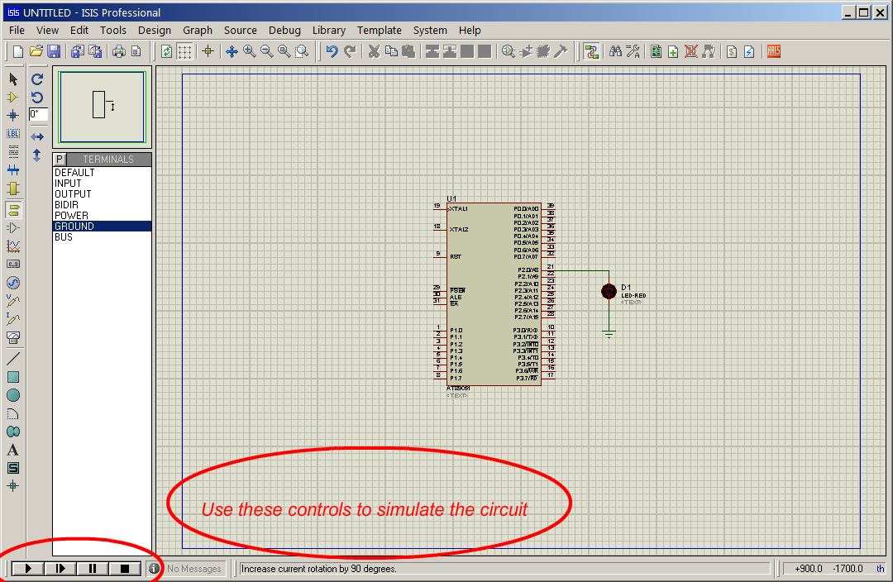Select the Generator Mode tool
Image resolution: width=893 pixels, height=582 pixels.
pyautogui.click(x=12, y=282)
